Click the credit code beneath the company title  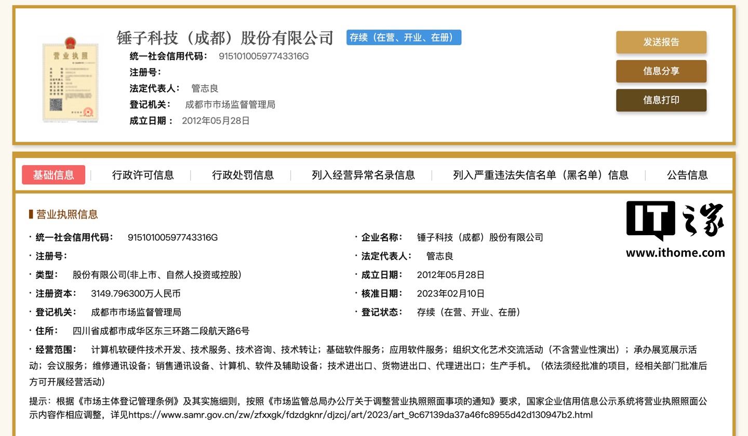264,56
